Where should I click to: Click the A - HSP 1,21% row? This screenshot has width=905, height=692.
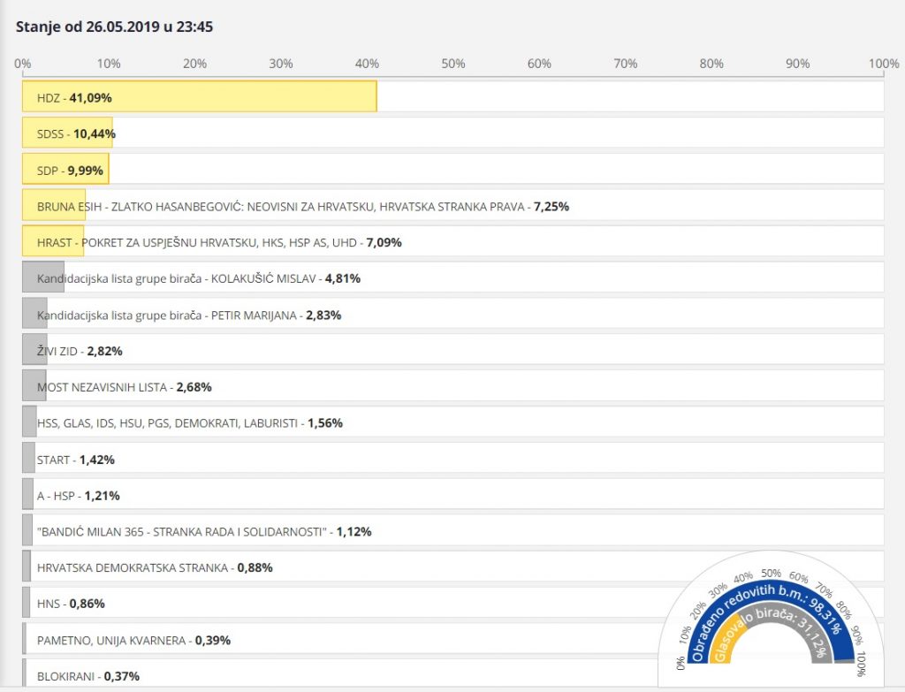(x=453, y=494)
